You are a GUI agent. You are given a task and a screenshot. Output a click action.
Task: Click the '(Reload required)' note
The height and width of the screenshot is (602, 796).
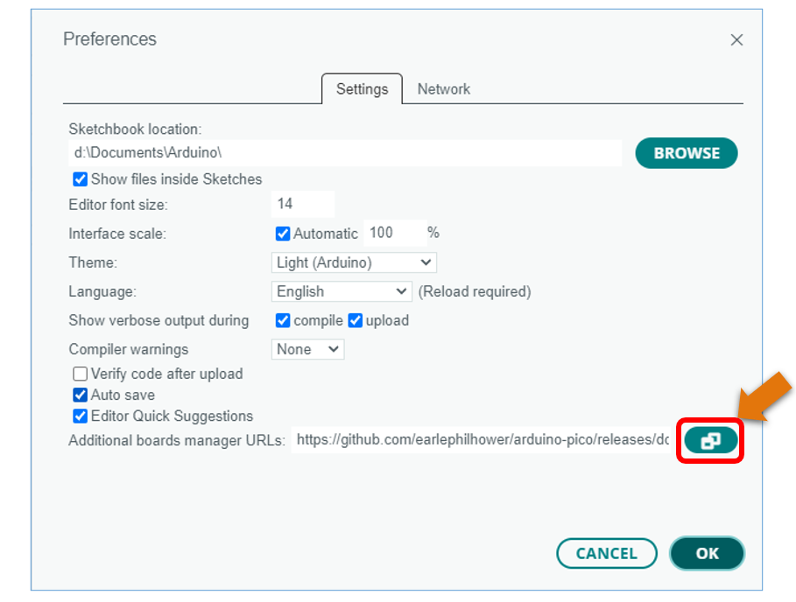475,291
